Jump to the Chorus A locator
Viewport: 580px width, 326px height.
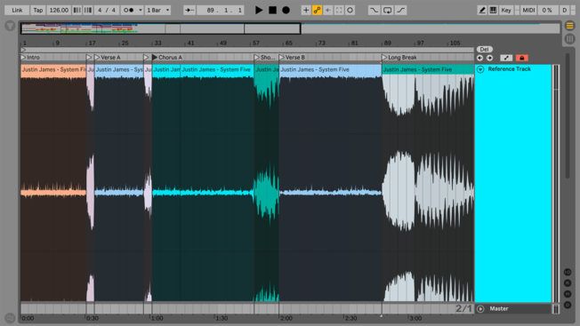pyautogui.click(x=167, y=57)
